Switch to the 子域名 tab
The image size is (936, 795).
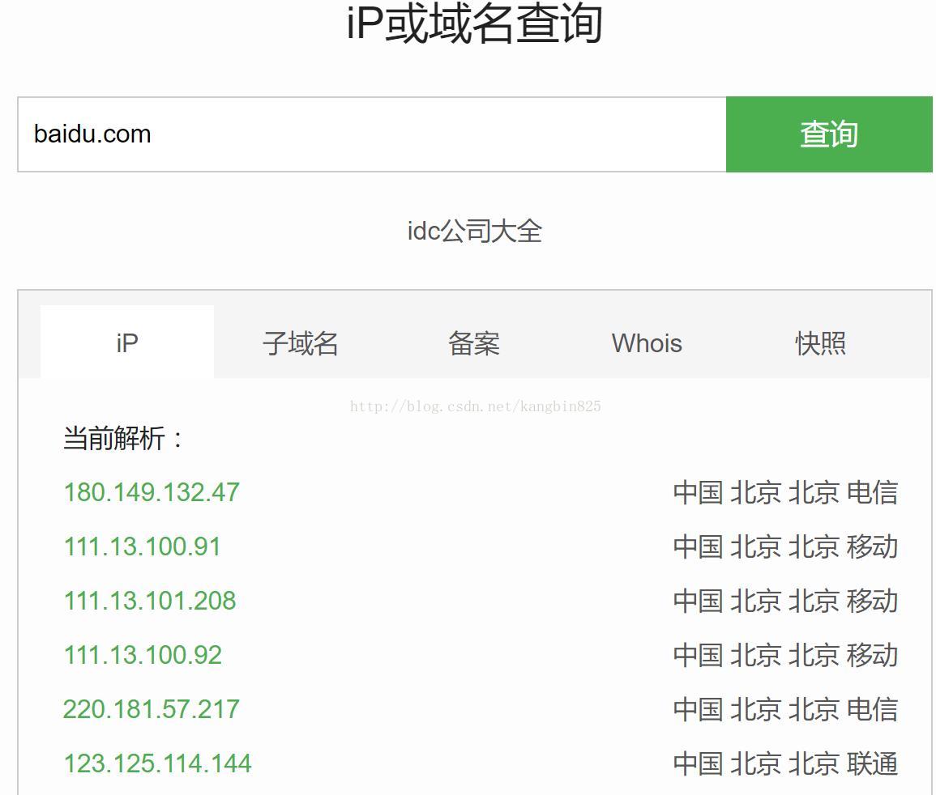point(301,343)
